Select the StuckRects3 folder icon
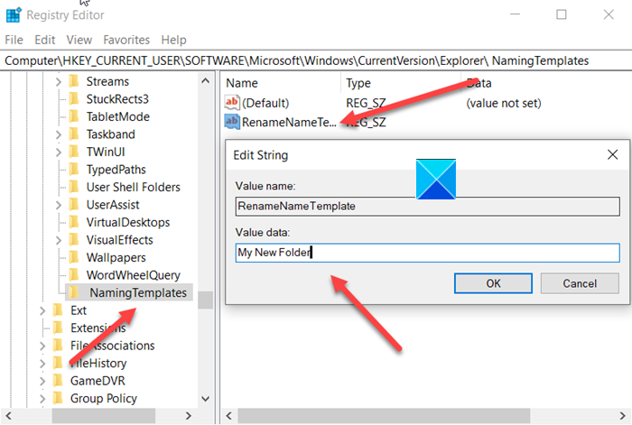632x425 pixels. tap(74, 99)
